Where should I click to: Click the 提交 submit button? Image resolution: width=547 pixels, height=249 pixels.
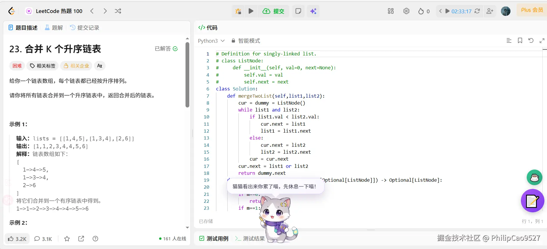[x=273, y=11]
